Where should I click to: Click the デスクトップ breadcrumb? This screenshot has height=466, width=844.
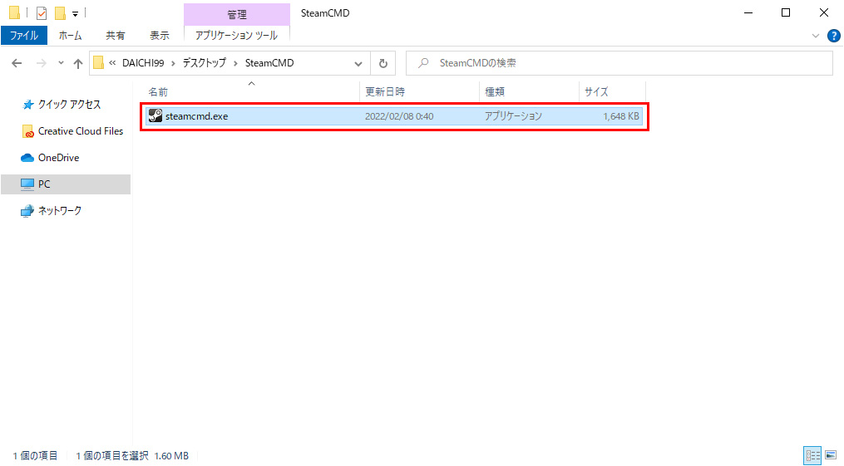point(204,63)
